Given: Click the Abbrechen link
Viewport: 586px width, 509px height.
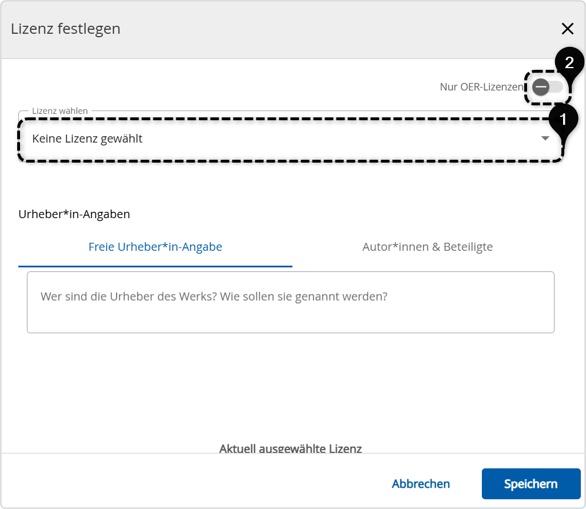Looking at the screenshot, I should [421, 484].
